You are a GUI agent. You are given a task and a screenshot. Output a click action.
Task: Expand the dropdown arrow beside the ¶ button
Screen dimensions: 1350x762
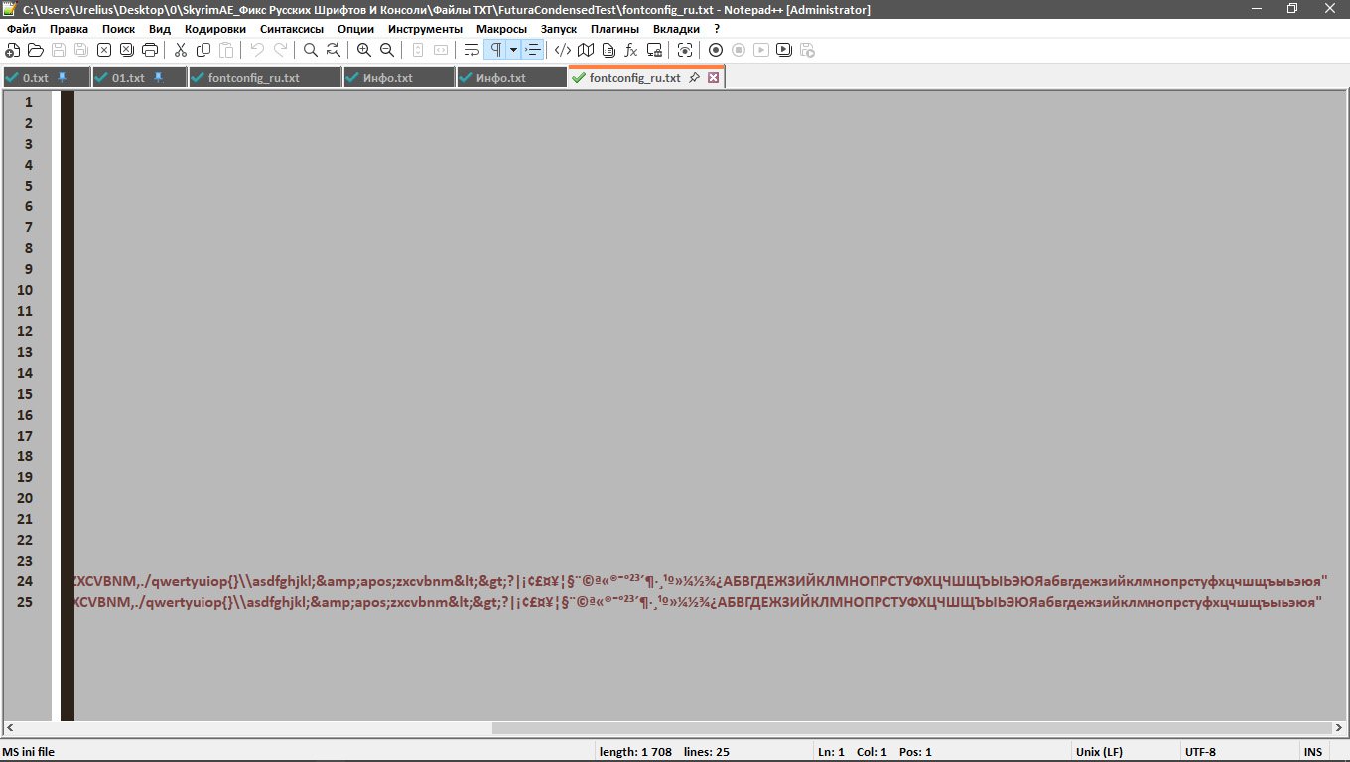tap(513, 50)
